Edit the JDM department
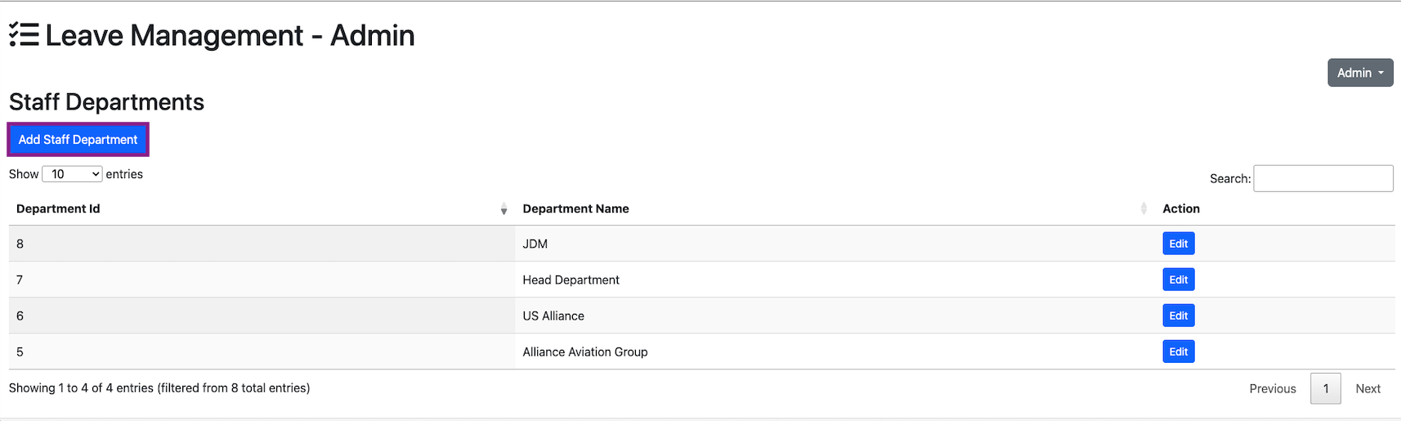This screenshot has width=1401, height=421. pyautogui.click(x=1178, y=244)
